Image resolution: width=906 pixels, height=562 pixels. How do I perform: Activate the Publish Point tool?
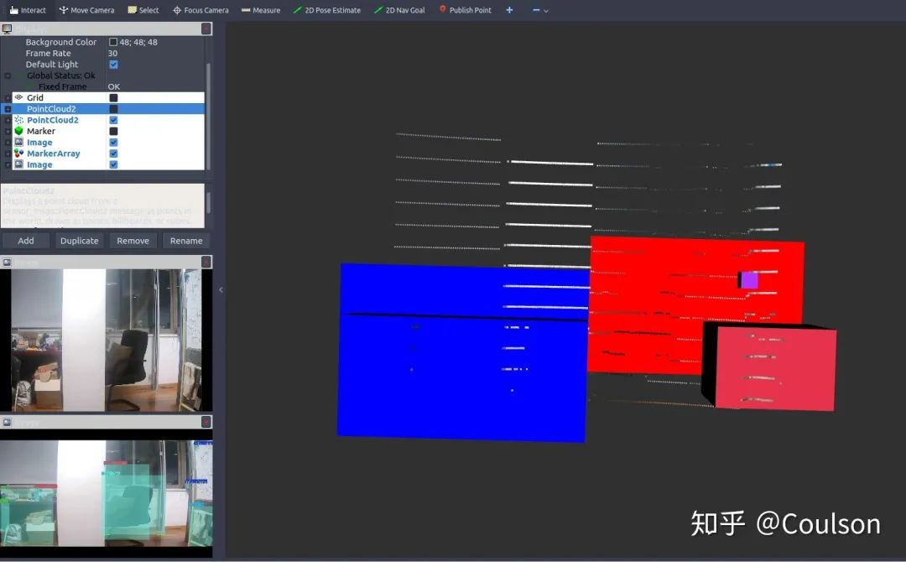point(465,10)
